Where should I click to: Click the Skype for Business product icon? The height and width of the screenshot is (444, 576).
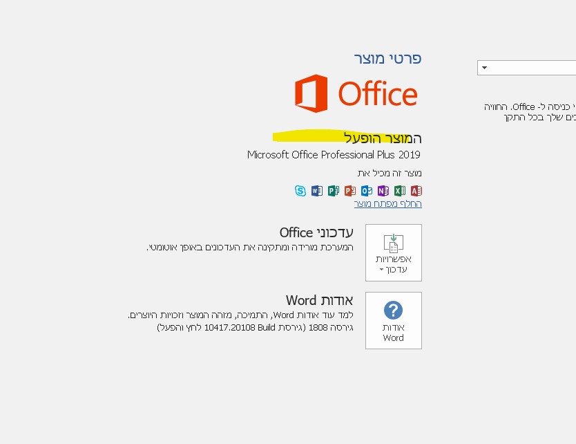[x=300, y=191]
